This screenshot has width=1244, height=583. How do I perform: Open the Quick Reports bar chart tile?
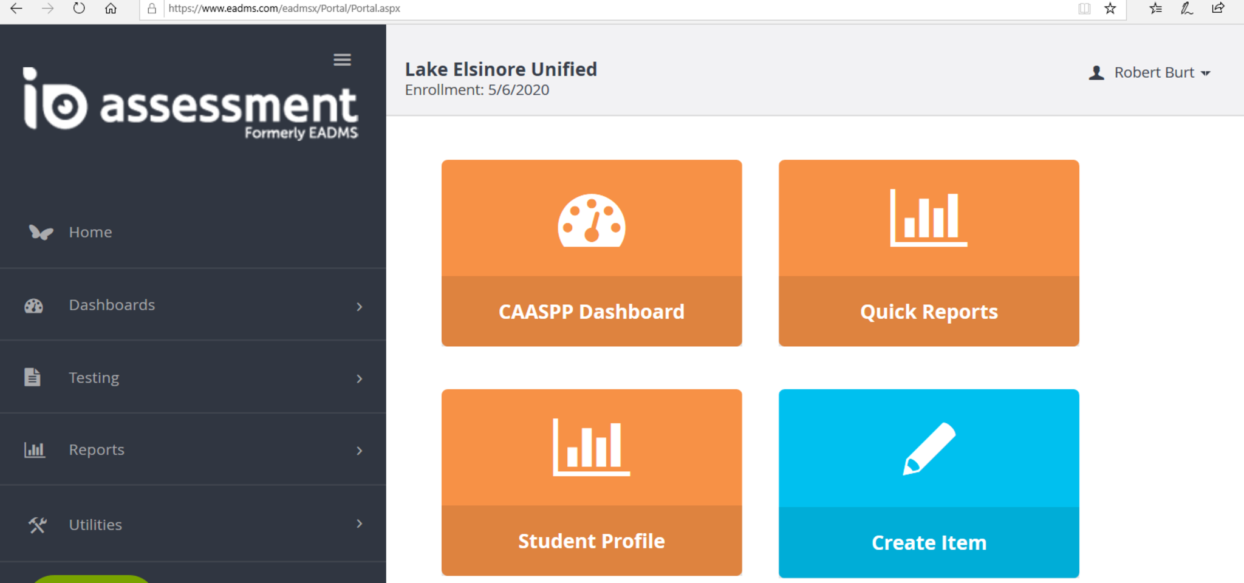click(x=928, y=219)
